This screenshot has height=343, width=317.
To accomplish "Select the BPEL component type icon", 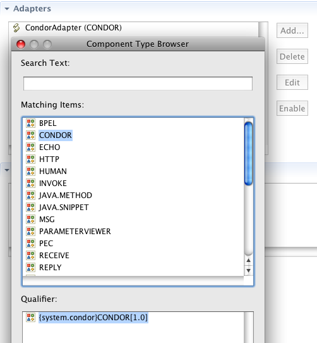I will pyautogui.click(x=30, y=123).
